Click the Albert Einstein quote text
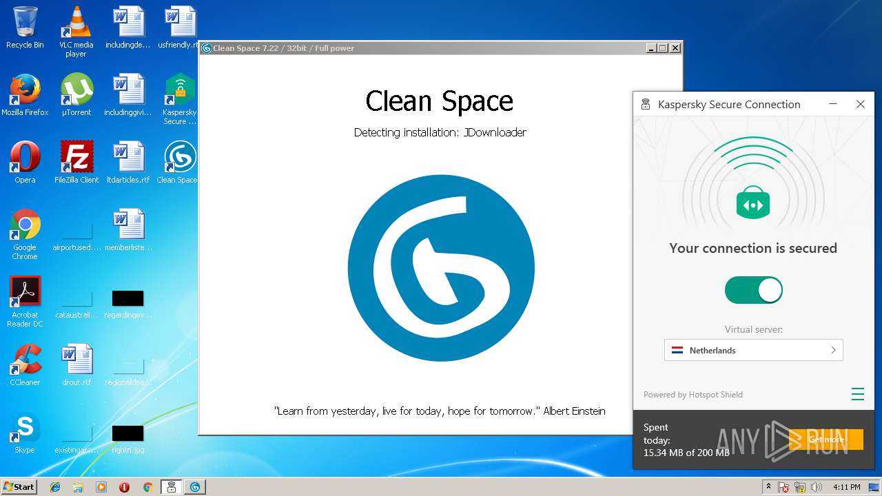 (440, 411)
